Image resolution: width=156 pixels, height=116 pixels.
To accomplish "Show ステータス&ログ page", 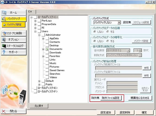I will [14, 46].
